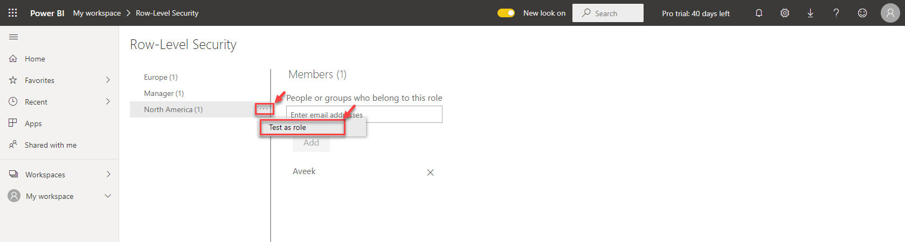
Task: Remove member Aveek with the X
Action: (x=430, y=172)
